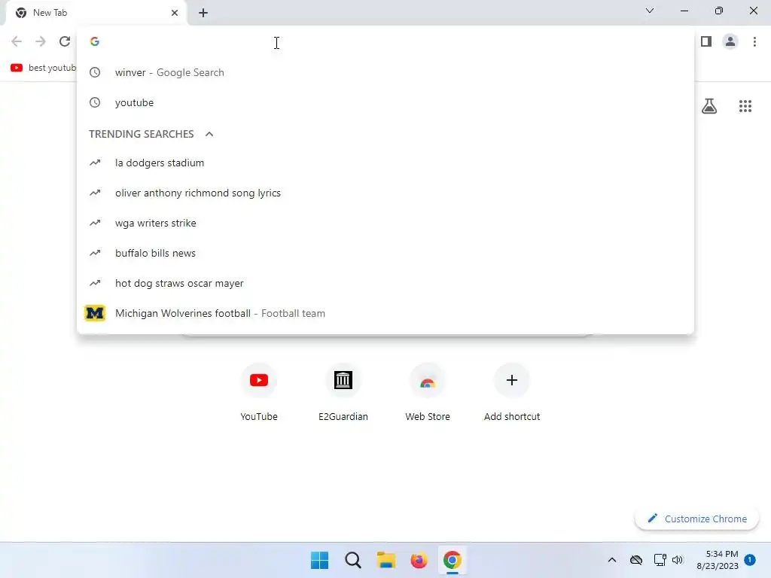Click the Chrome taskbar icon
This screenshot has width=771, height=578.
tap(453, 560)
